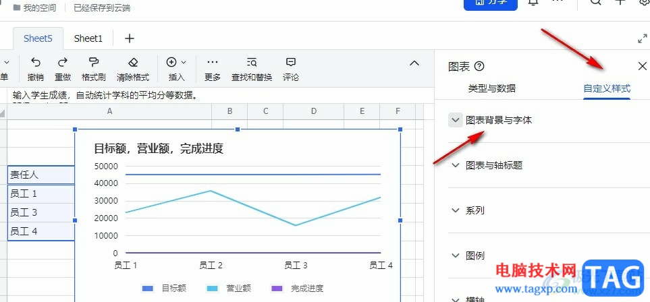Viewport: 650px width, 302px height.
Task: Clear formatting using 清除格式
Action: click(133, 69)
